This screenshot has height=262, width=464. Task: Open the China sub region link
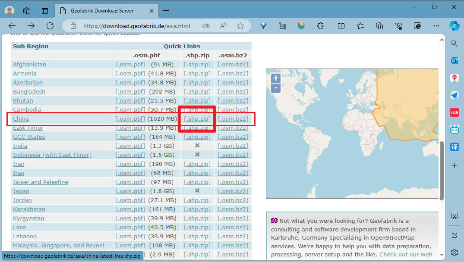click(21, 119)
